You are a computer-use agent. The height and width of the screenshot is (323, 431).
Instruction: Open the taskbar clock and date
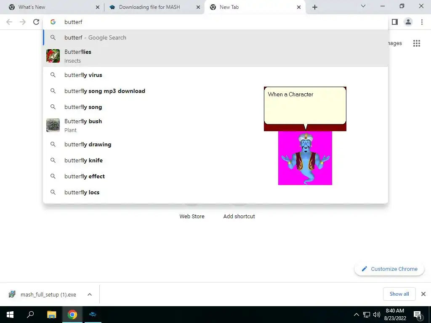tap(395, 315)
